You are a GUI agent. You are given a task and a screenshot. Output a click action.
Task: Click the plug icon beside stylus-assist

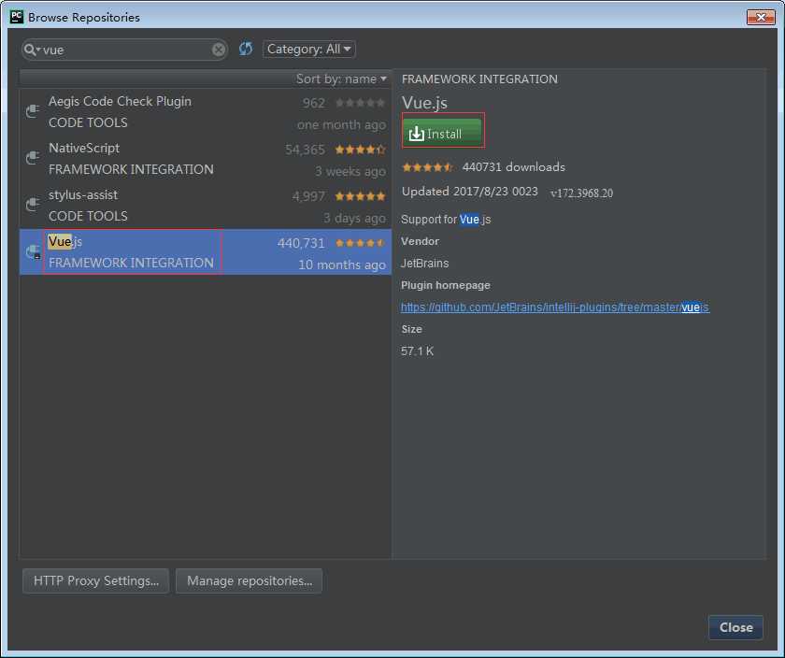33,205
